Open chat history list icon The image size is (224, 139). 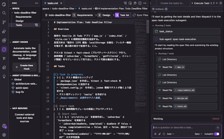tap(221, 3)
